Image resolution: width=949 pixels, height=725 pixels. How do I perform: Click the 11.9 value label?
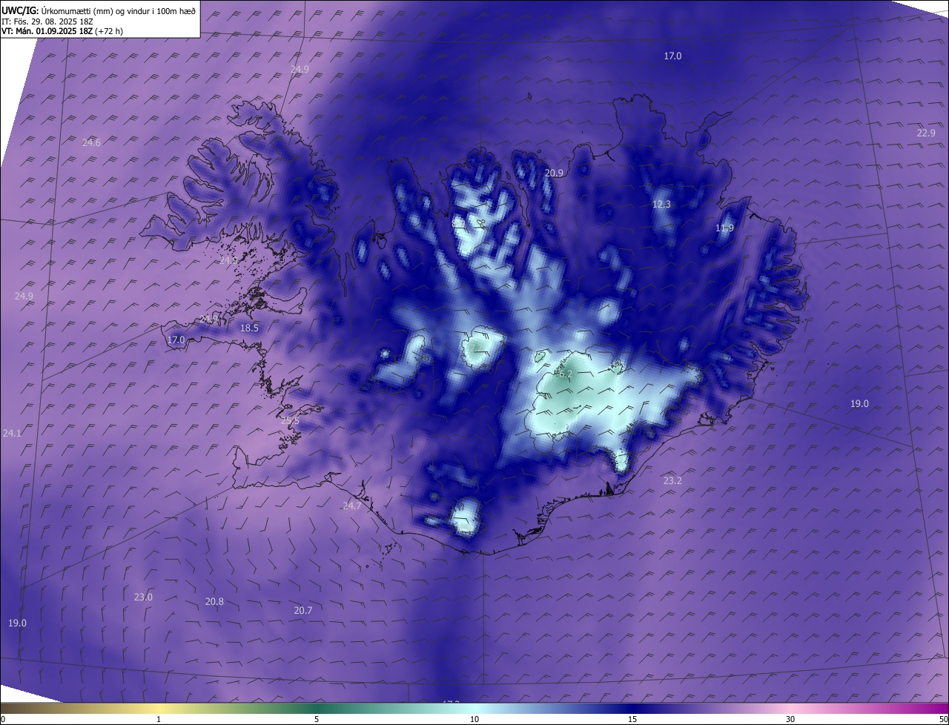pyautogui.click(x=724, y=228)
